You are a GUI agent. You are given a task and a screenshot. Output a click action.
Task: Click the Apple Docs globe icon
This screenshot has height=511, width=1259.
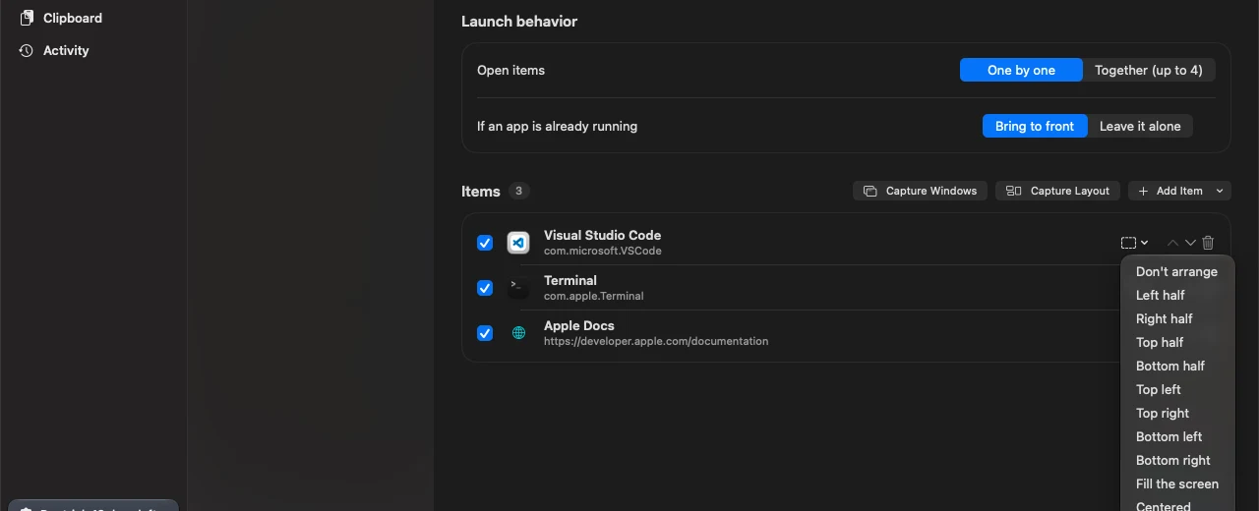pos(518,333)
